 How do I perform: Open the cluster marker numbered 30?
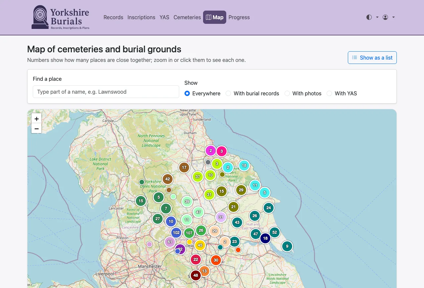coord(216,260)
